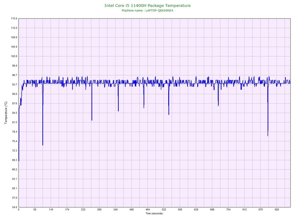Image resolution: width=295 pixels, height=221 pixels.
Task: Pick the 464 time tick label
Action: (148, 210)
